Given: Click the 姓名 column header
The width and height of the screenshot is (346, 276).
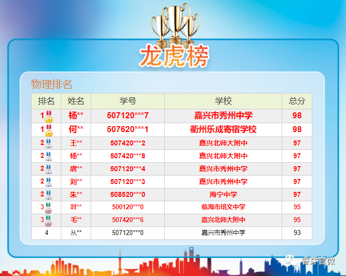Looking at the screenshot, I should [x=76, y=101].
